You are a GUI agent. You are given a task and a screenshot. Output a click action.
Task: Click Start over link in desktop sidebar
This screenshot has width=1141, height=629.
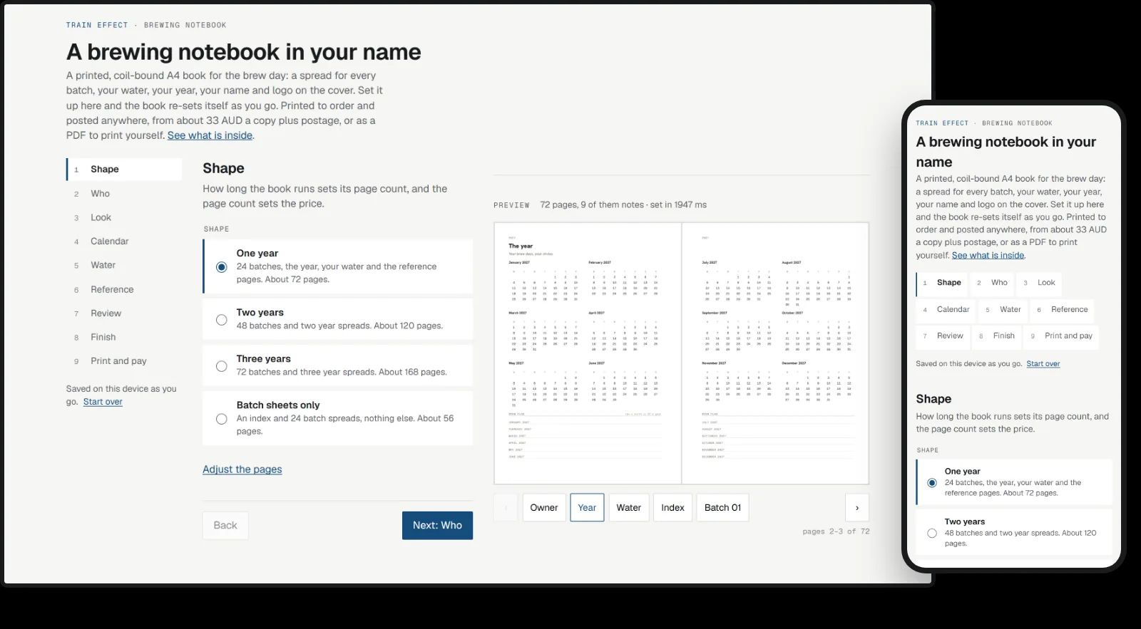point(103,402)
